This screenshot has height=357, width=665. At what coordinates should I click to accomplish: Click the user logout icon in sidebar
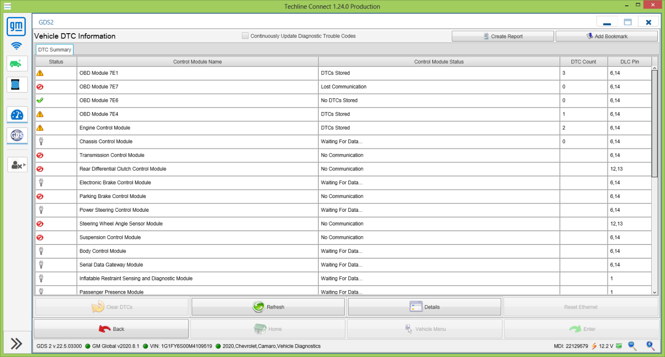pyautogui.click(x=17, y=165)
